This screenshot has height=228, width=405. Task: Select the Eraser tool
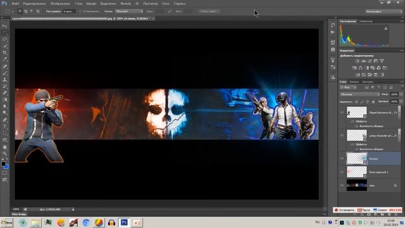click(4, 93)
